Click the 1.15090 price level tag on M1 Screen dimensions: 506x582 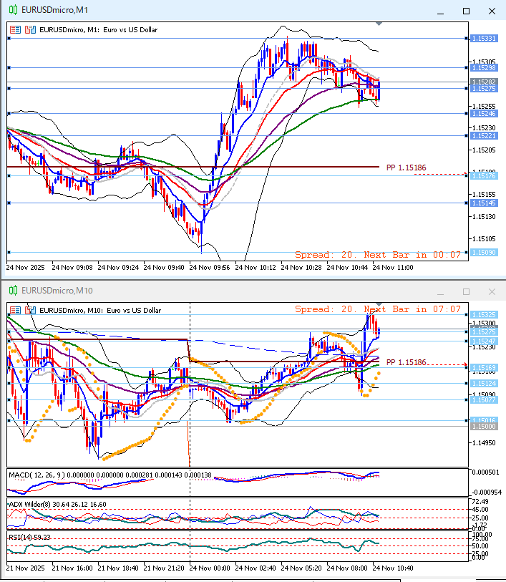[484, 253]
